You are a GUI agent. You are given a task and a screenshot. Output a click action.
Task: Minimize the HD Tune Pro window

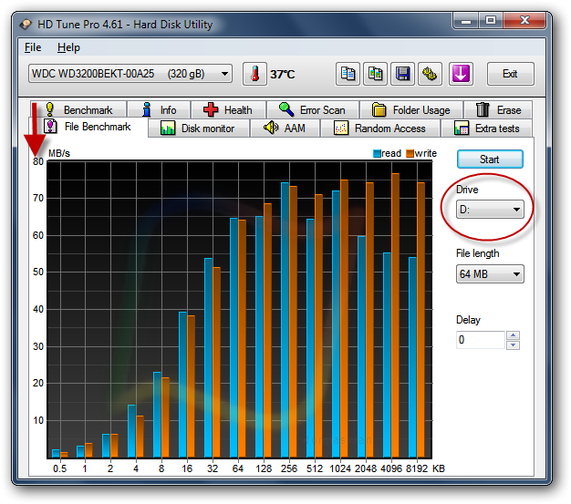(466, 21)
